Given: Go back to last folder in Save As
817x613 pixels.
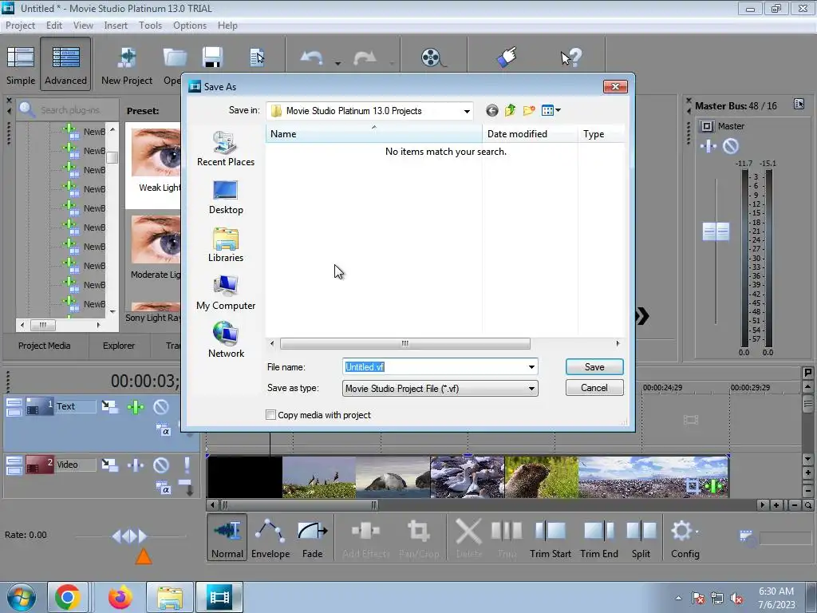Looking at the screenshot, I should pos(491,110).
